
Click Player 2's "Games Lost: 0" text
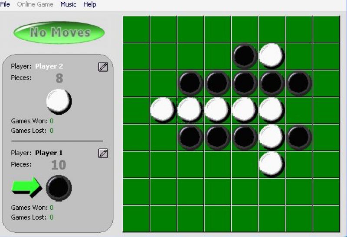coord(32,131)
